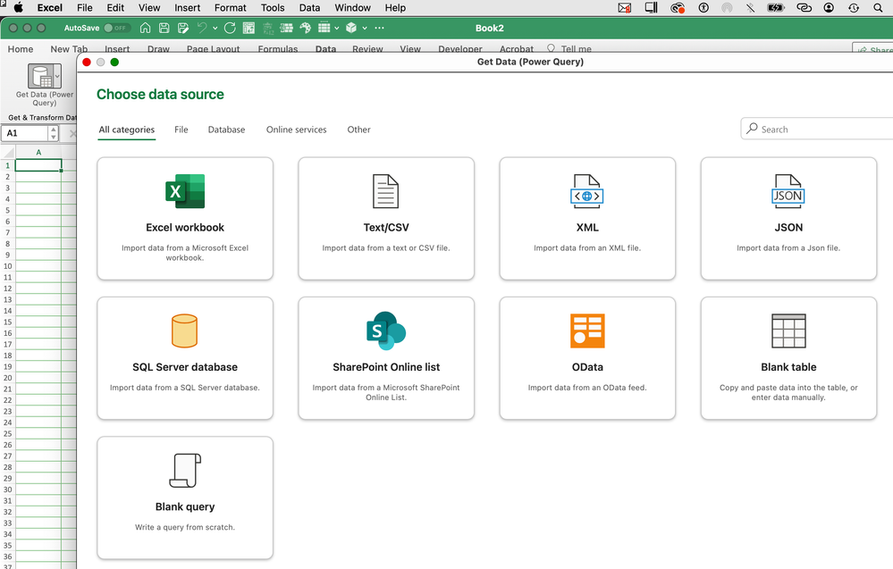Choose the Blank query source
893x569 pixels.
click(x=185, y=498)
